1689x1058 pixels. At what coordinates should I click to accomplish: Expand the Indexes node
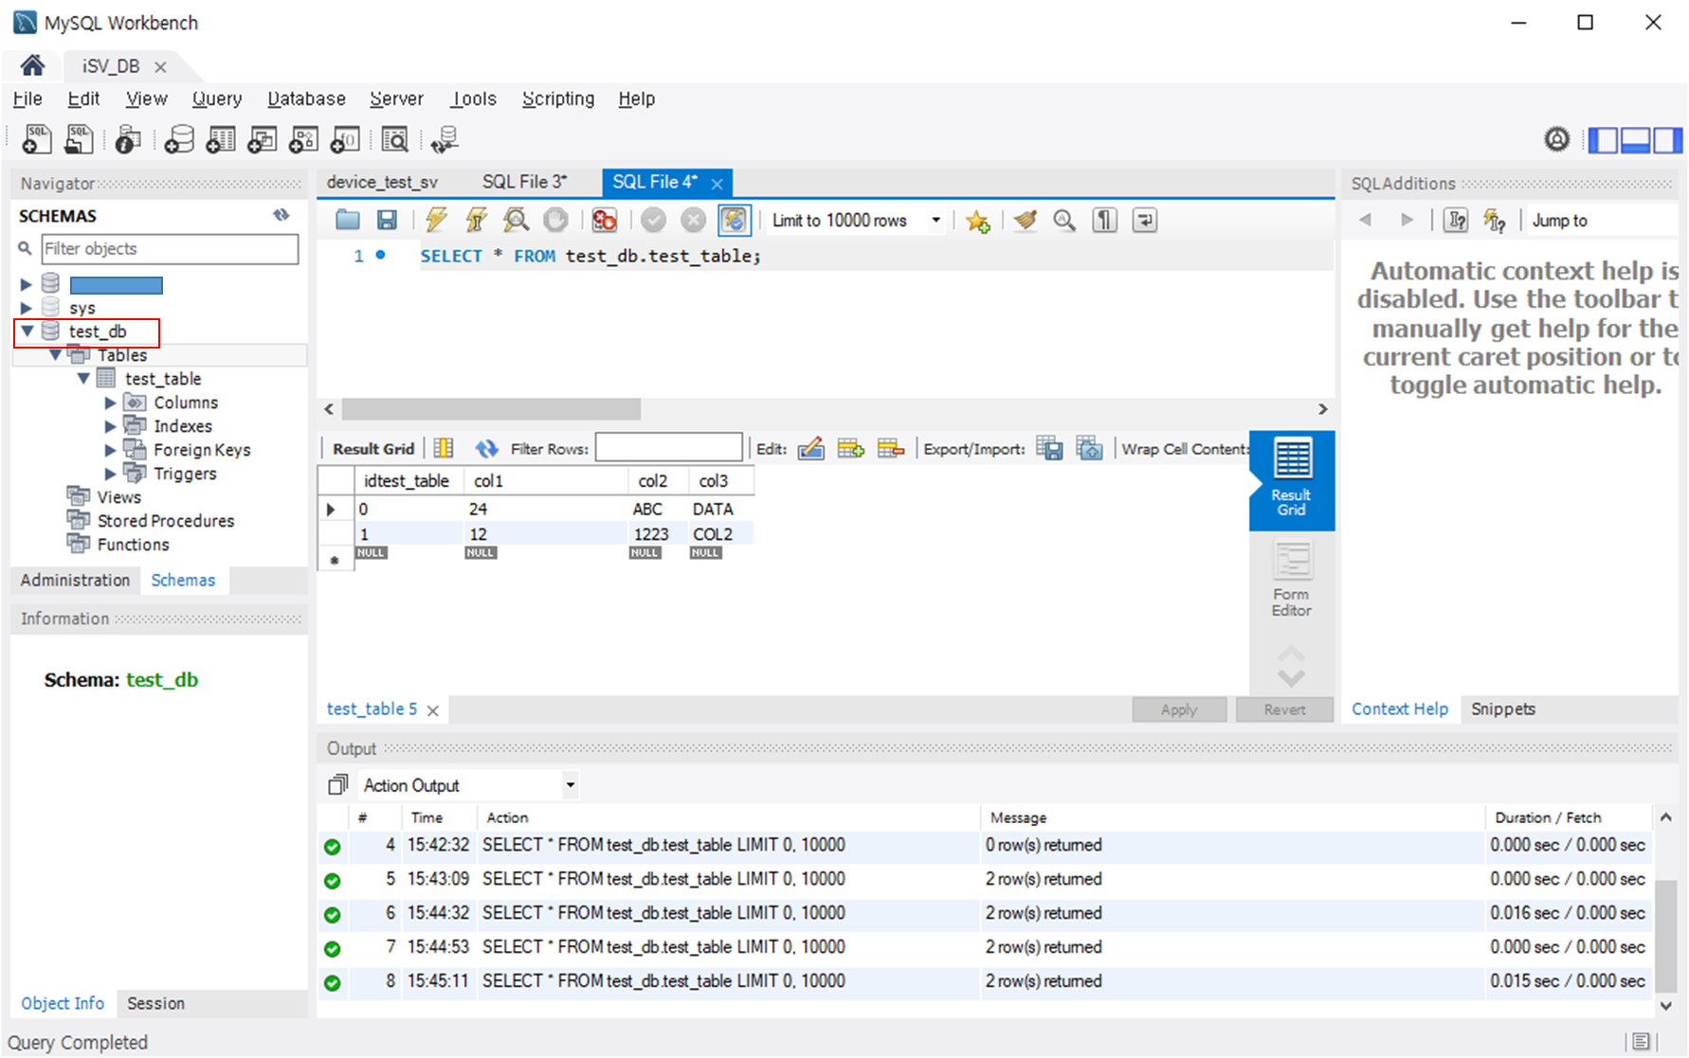(x=110, y=426)
